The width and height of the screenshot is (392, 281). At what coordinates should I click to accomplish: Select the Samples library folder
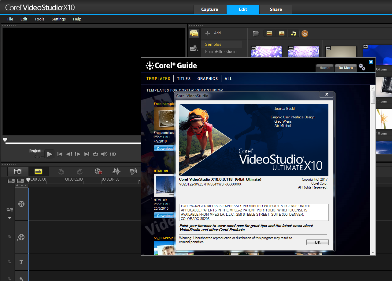tap(222, 44)
